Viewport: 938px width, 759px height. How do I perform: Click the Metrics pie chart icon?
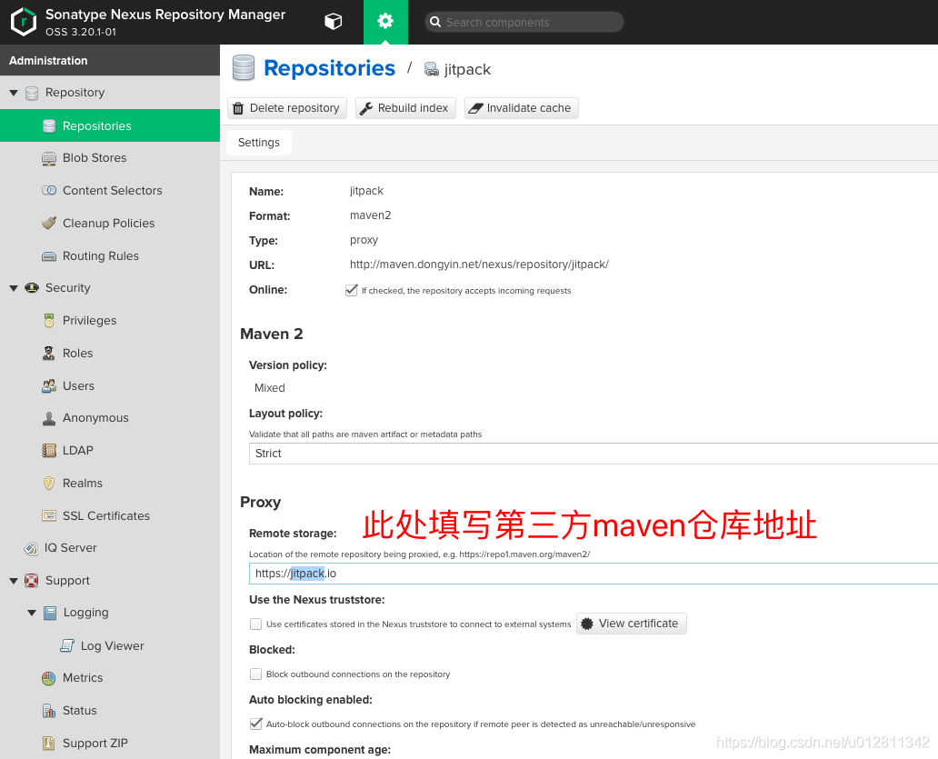(x=49, y=678)
